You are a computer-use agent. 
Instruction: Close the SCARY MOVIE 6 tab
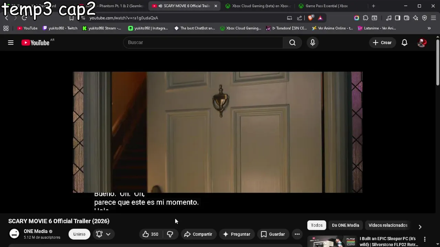point(216,6)
